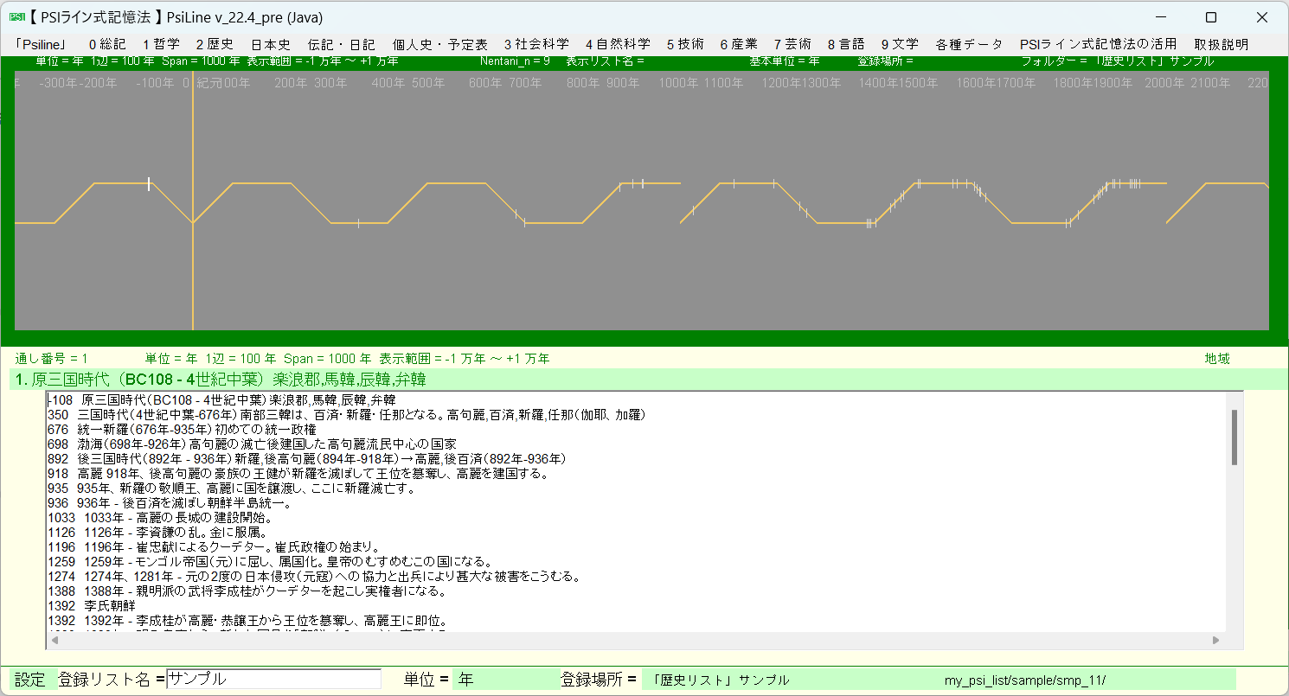Select the 1126 李資謙の乱 list row
Viewport: 1289px width, 696px height.
click(x=637, y=533)
